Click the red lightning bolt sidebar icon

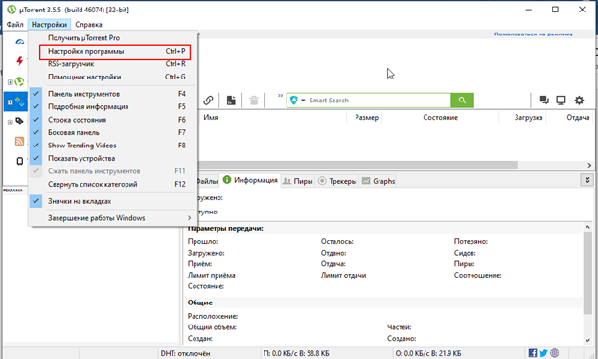[19, 60]
